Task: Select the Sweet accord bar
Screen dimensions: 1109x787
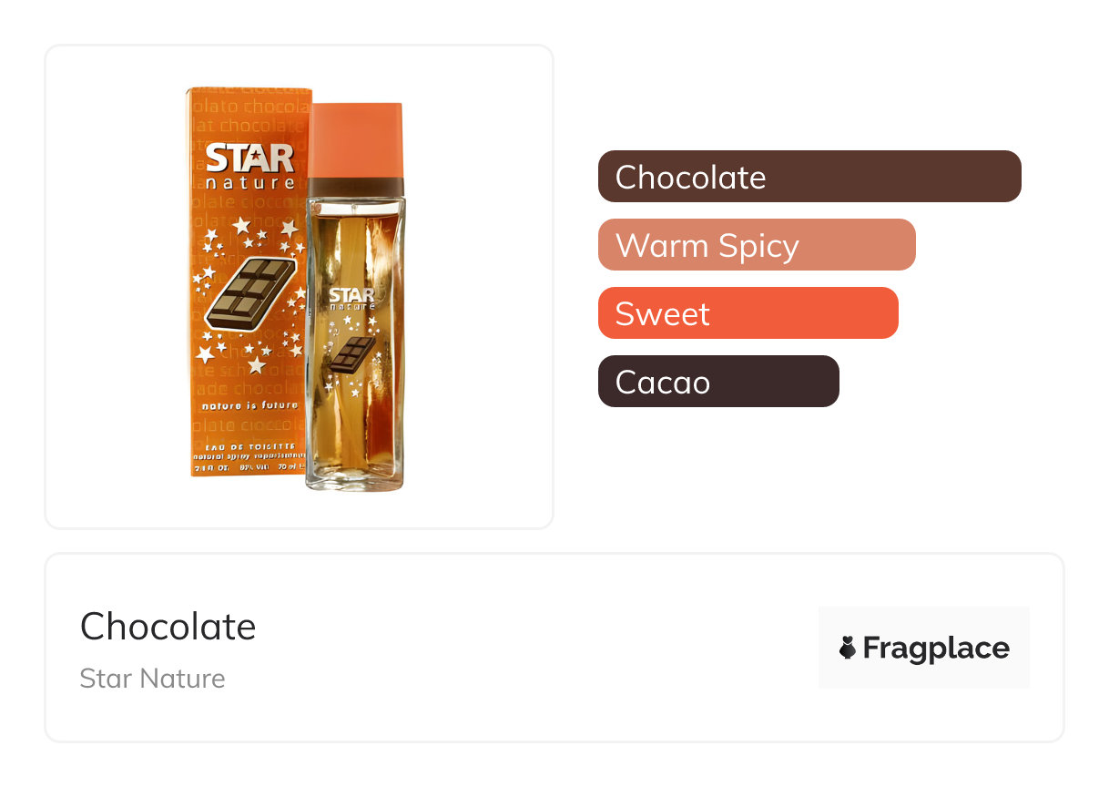Action: coord(748,313)
